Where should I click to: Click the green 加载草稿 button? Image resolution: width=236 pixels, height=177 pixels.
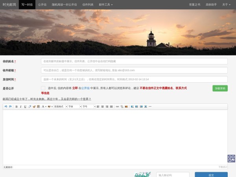tap(220, 88)
